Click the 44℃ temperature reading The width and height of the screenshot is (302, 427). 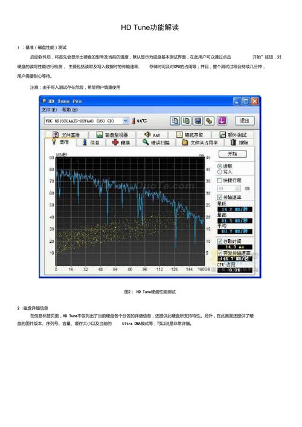click(141, 121)
